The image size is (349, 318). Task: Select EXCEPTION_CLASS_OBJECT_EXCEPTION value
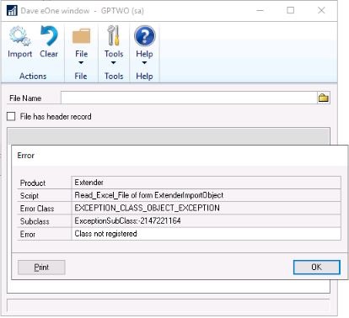[147, 208]
